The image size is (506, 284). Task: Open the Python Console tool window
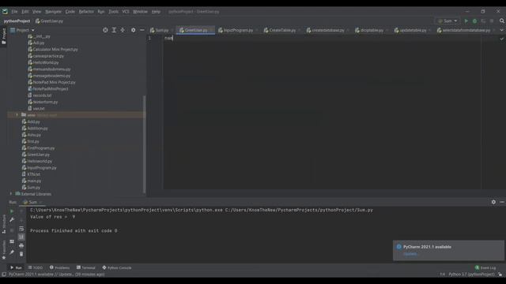pyautogui.click(x=117, y=267)
